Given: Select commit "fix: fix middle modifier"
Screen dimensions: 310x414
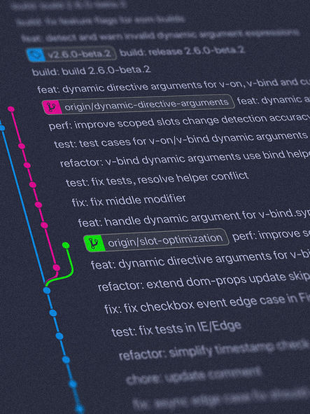Looking at the screenshot, I should [x=129, y=200].
